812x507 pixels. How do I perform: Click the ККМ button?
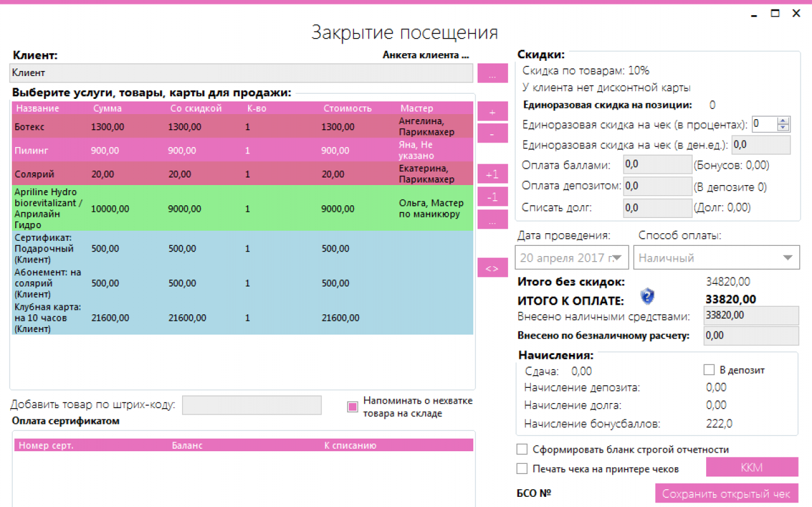(x=752, y=468)
